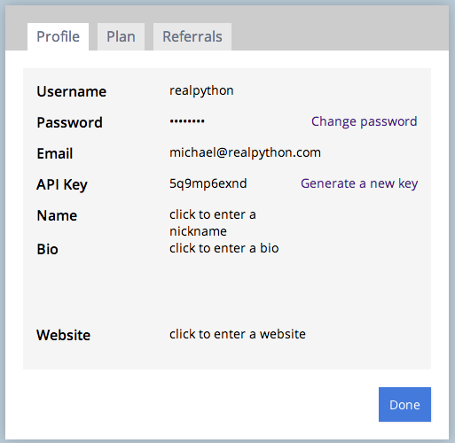Click to enter a bio field
The image size is (455, 443).
tap(224, 248)
